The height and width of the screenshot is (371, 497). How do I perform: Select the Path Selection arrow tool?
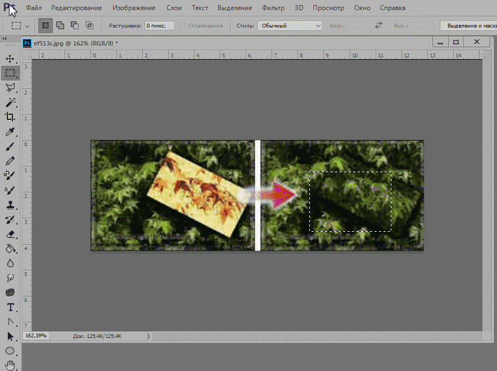pyautogui.click(x=10, y=336)
